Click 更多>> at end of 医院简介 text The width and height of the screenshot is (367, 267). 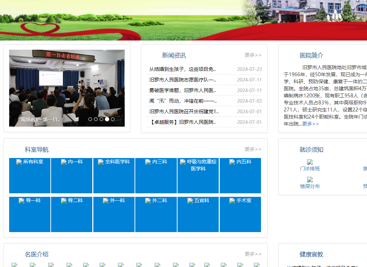pyautogui.click(x=311, y=124)
